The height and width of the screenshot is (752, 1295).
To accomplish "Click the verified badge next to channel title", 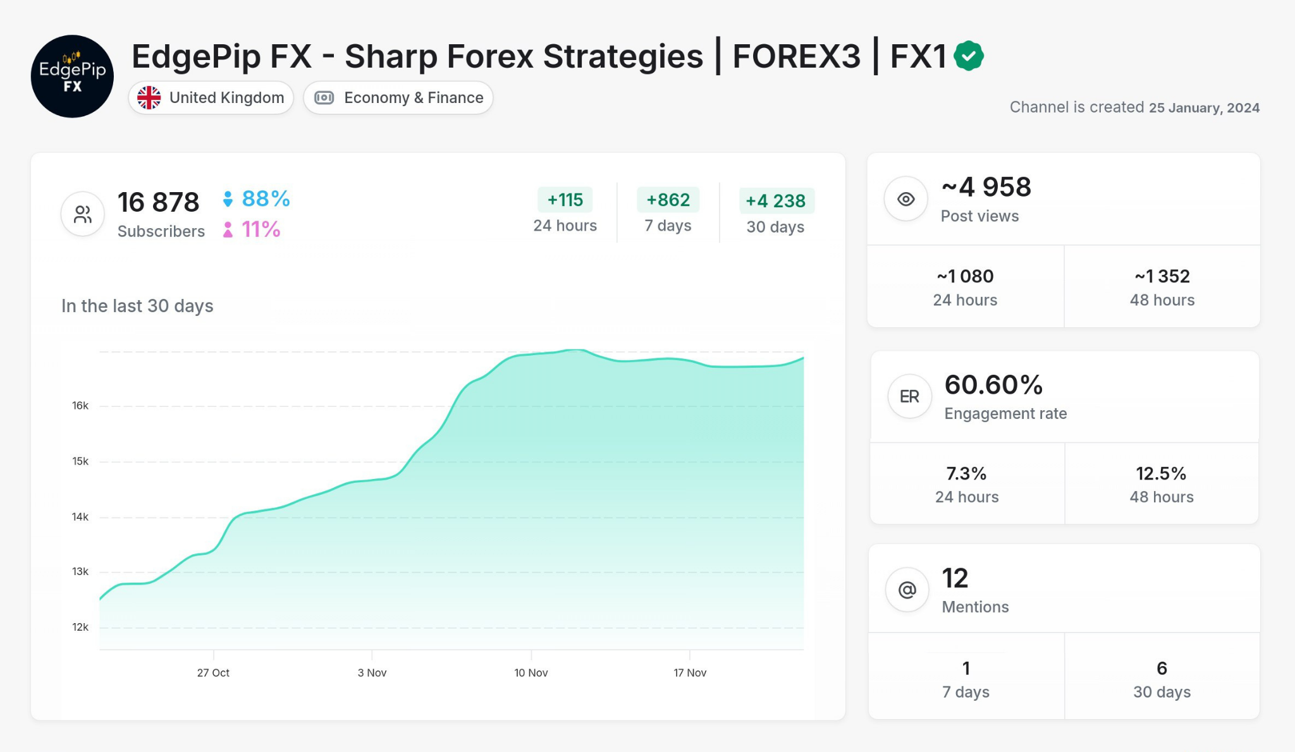I will pos(968,56).
